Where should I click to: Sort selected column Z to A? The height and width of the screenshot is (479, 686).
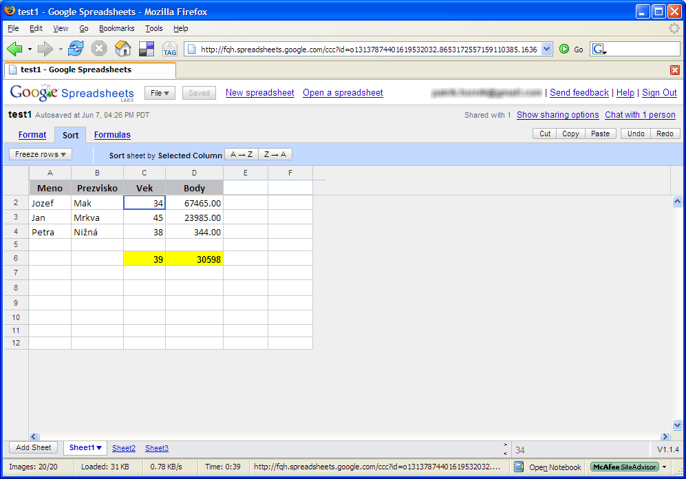[x=275, y=154]
